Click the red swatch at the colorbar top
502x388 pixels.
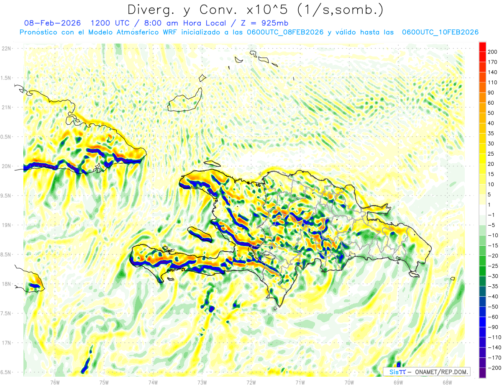click(x=482, y=47)
